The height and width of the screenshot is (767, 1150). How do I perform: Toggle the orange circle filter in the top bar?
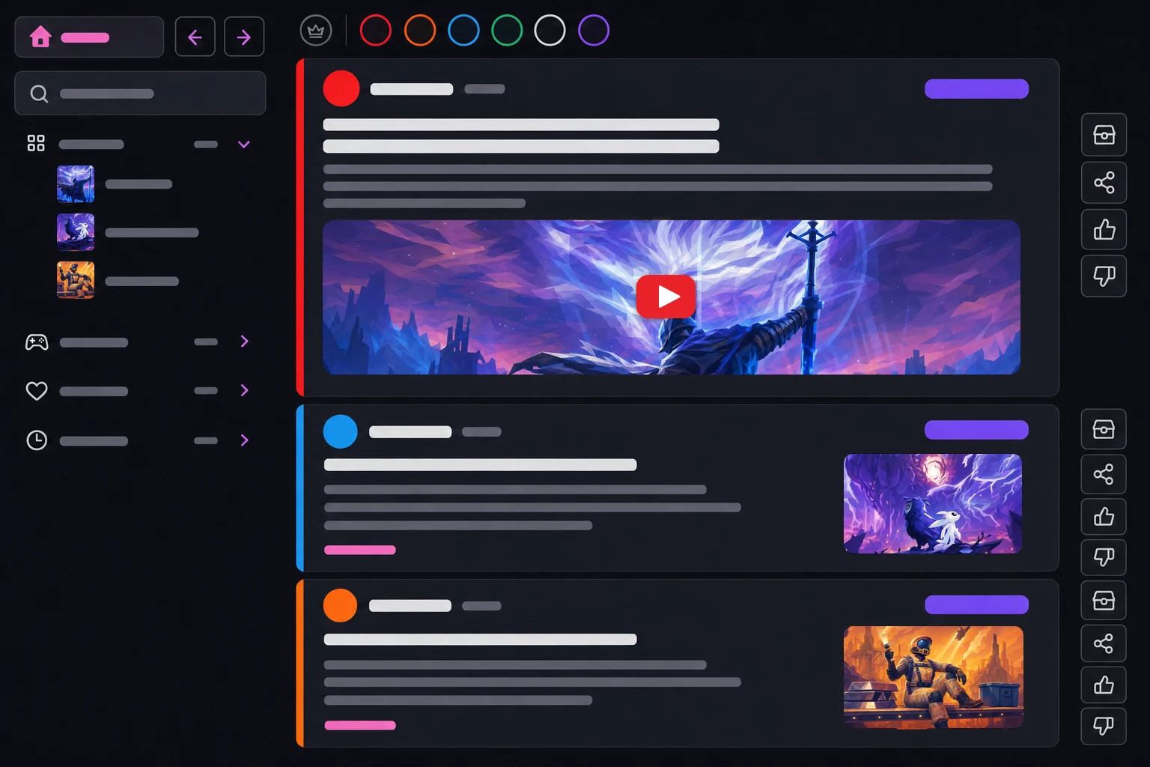[x=420, y=31]
